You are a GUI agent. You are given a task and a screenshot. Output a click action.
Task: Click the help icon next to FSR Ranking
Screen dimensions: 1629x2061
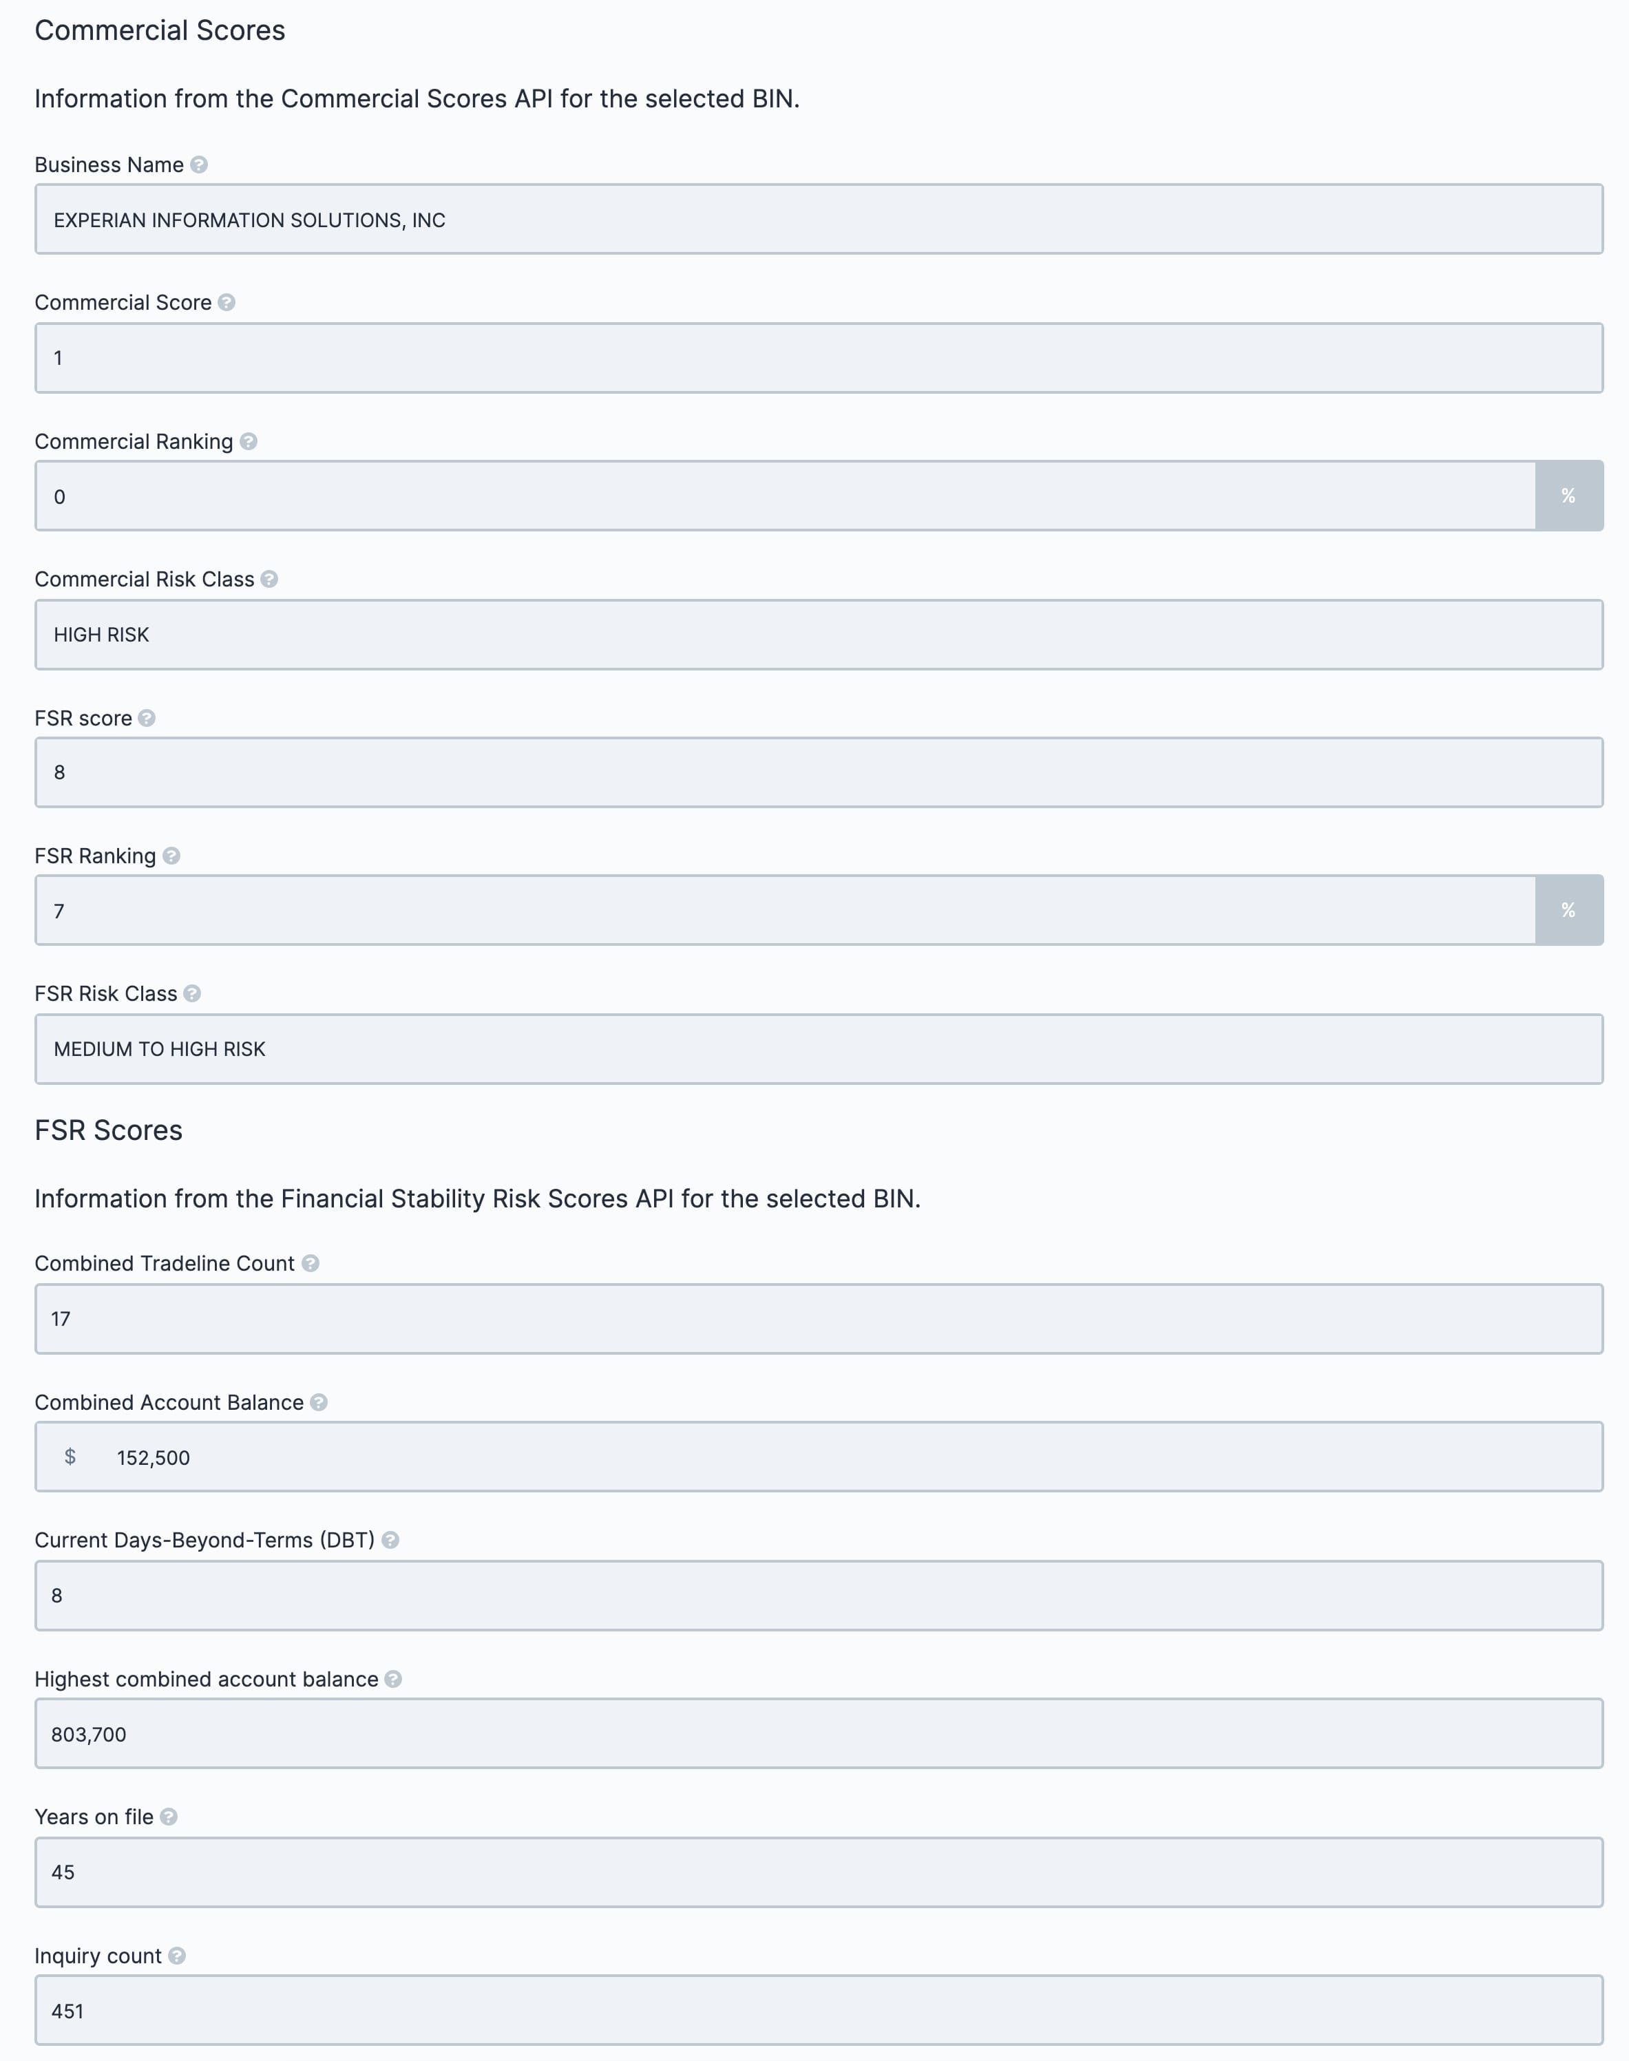tap(171, 856)
